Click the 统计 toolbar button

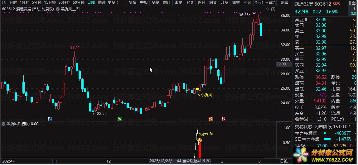(x=167, y=2)
